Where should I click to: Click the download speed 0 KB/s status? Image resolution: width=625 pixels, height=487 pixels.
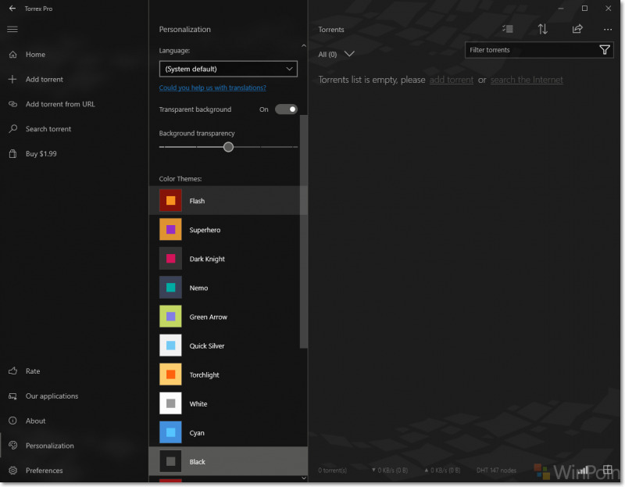[390, 471]
